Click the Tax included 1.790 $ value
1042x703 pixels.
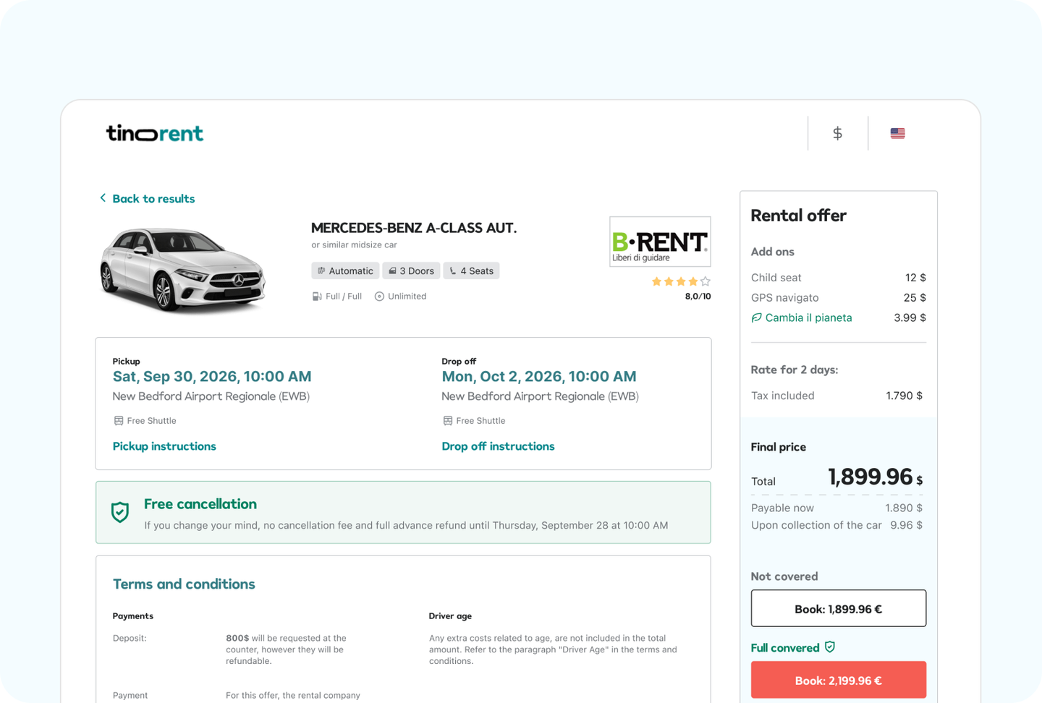tap(904, 396)
